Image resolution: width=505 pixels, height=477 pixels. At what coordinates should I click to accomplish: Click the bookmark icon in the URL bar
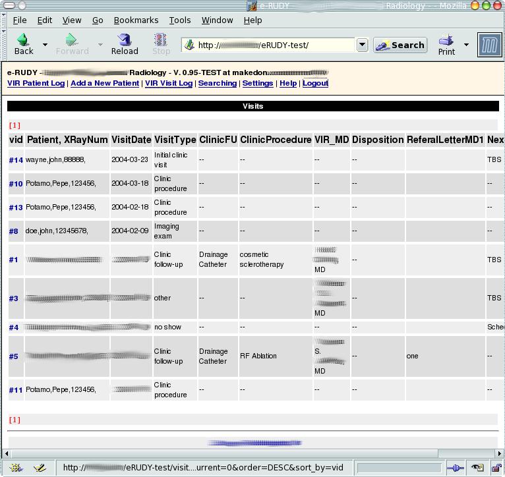pyautogui.click(x=190, y=45)
